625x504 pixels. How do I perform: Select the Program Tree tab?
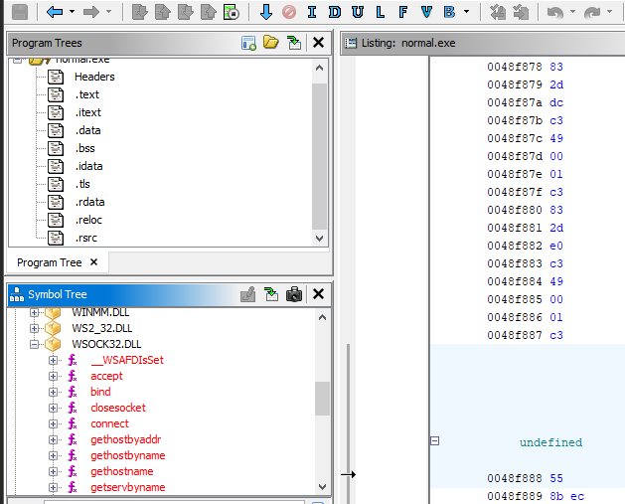[50, 262]
